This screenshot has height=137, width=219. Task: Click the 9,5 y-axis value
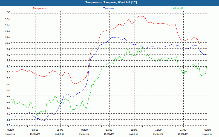[x=8, y=49]
